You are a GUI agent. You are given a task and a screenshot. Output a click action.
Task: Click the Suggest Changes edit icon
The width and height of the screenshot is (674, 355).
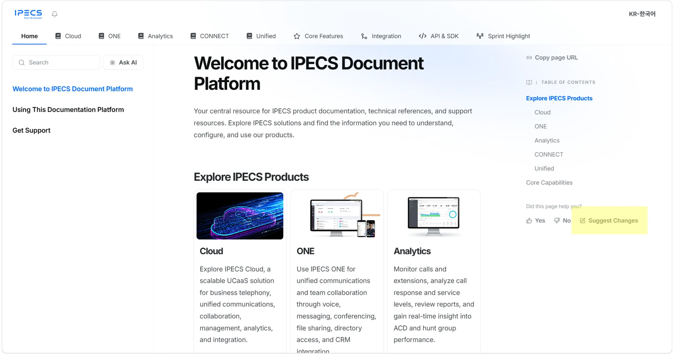pyautogui.click(x=582, y=220)
